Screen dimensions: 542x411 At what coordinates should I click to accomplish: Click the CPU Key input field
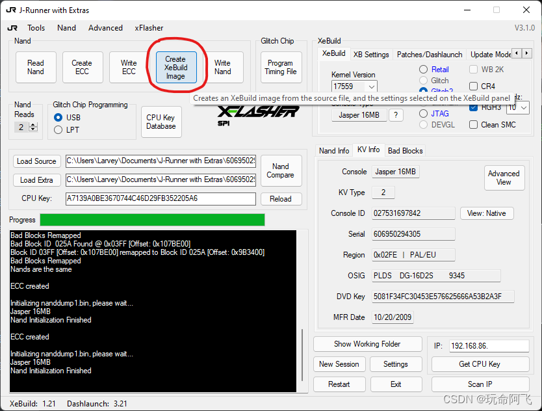coord(161,198)
